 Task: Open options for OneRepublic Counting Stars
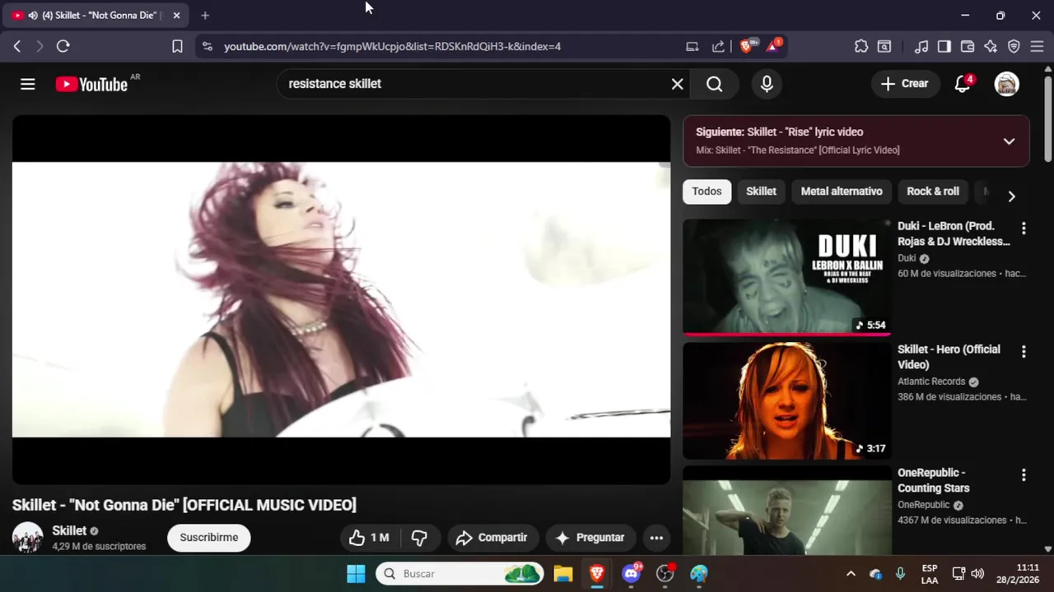(1024, 474)
